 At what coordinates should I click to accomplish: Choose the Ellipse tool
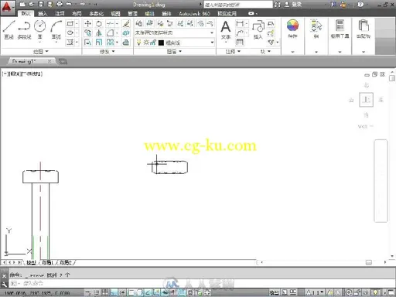70,32
